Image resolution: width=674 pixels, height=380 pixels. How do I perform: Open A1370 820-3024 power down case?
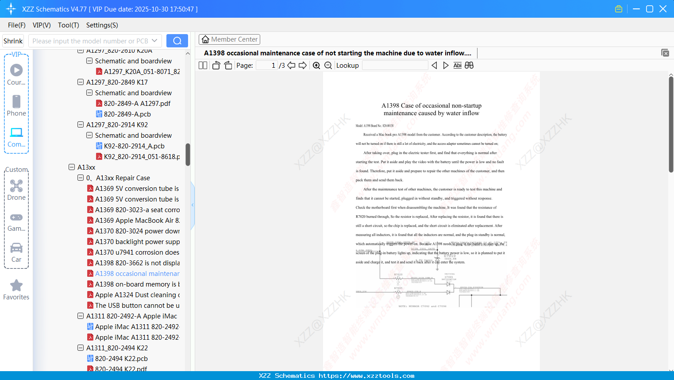134,231
